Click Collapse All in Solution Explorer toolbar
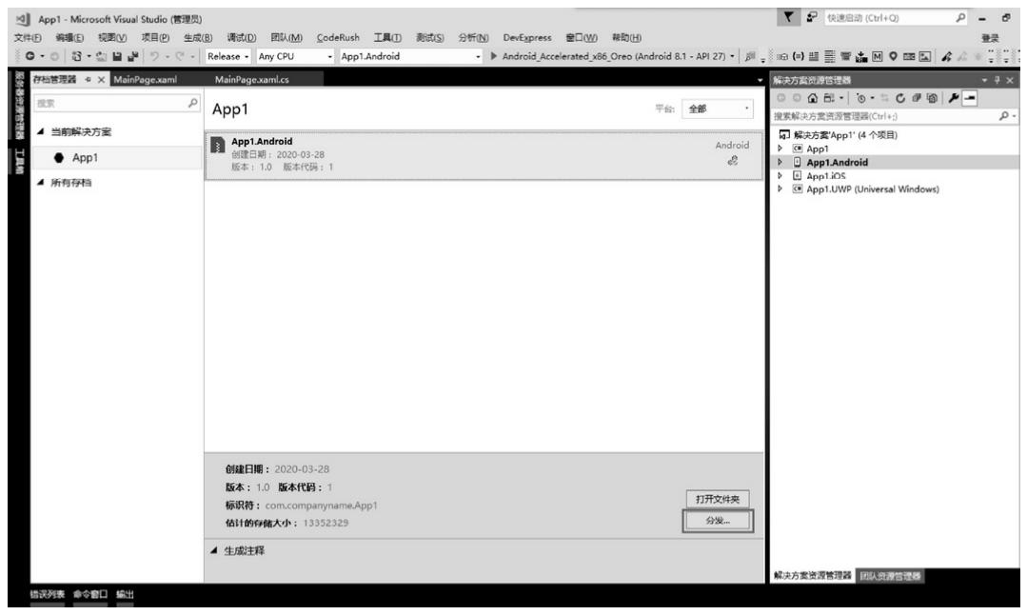The image size is (1027, 615). click(917, 98)
